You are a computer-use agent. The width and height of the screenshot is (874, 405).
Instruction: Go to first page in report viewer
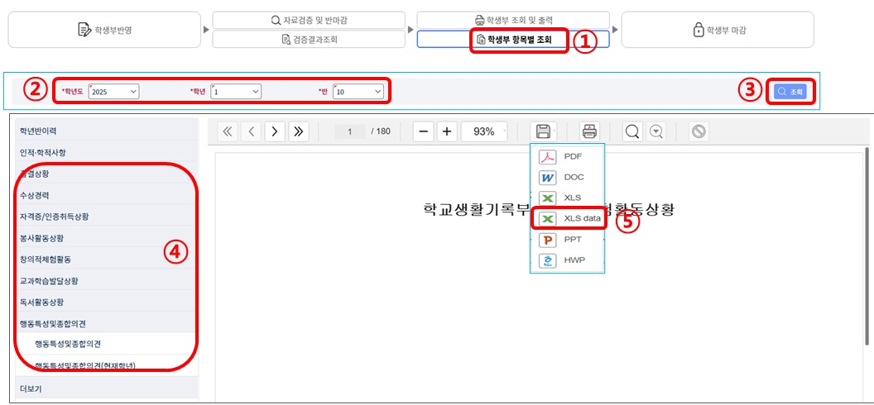tap(228, 131)
